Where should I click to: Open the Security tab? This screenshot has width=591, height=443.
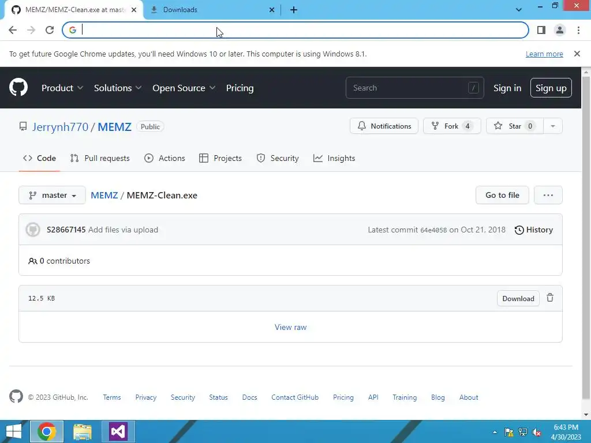pyautogui.click(x=278, y=158)
